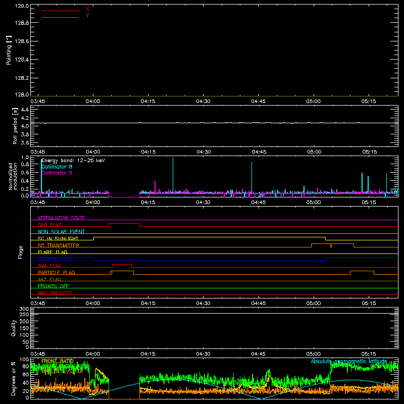
Task: Click the NON_SOLAR_EVENT flag label
Action: click(61, 232)
